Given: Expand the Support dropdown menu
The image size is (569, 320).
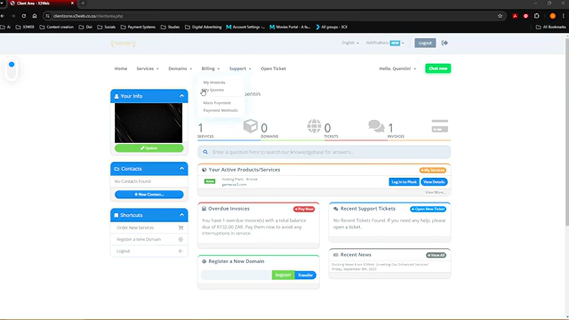Looking at the screenshot, I should coord(240,68).
